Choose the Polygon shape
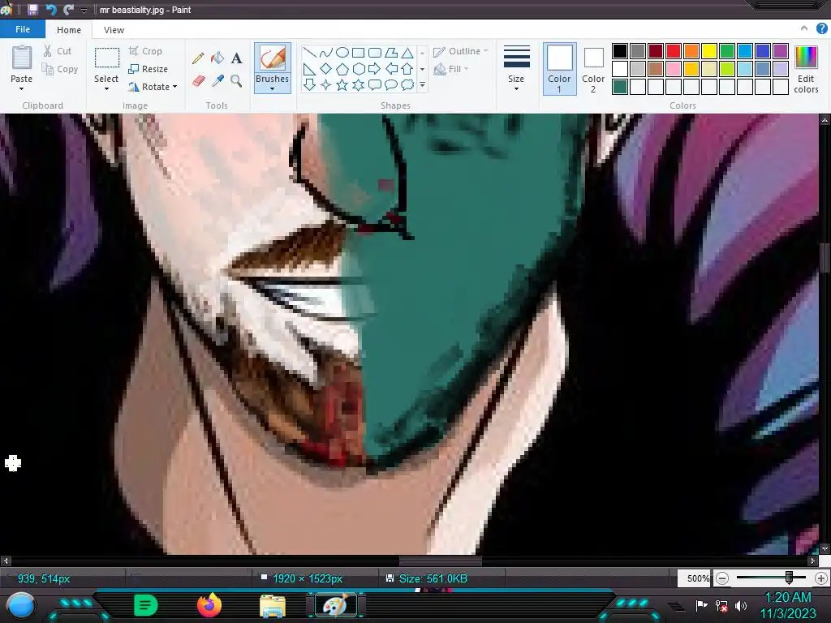The image size is (831, 623). click(391, 53)
